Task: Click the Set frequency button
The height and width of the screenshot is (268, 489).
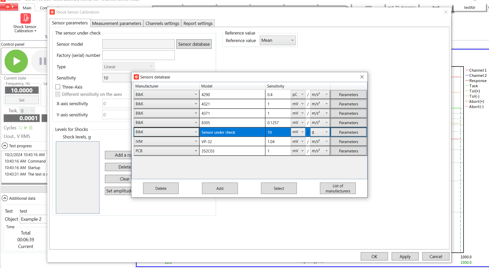Action: (22, 100)
